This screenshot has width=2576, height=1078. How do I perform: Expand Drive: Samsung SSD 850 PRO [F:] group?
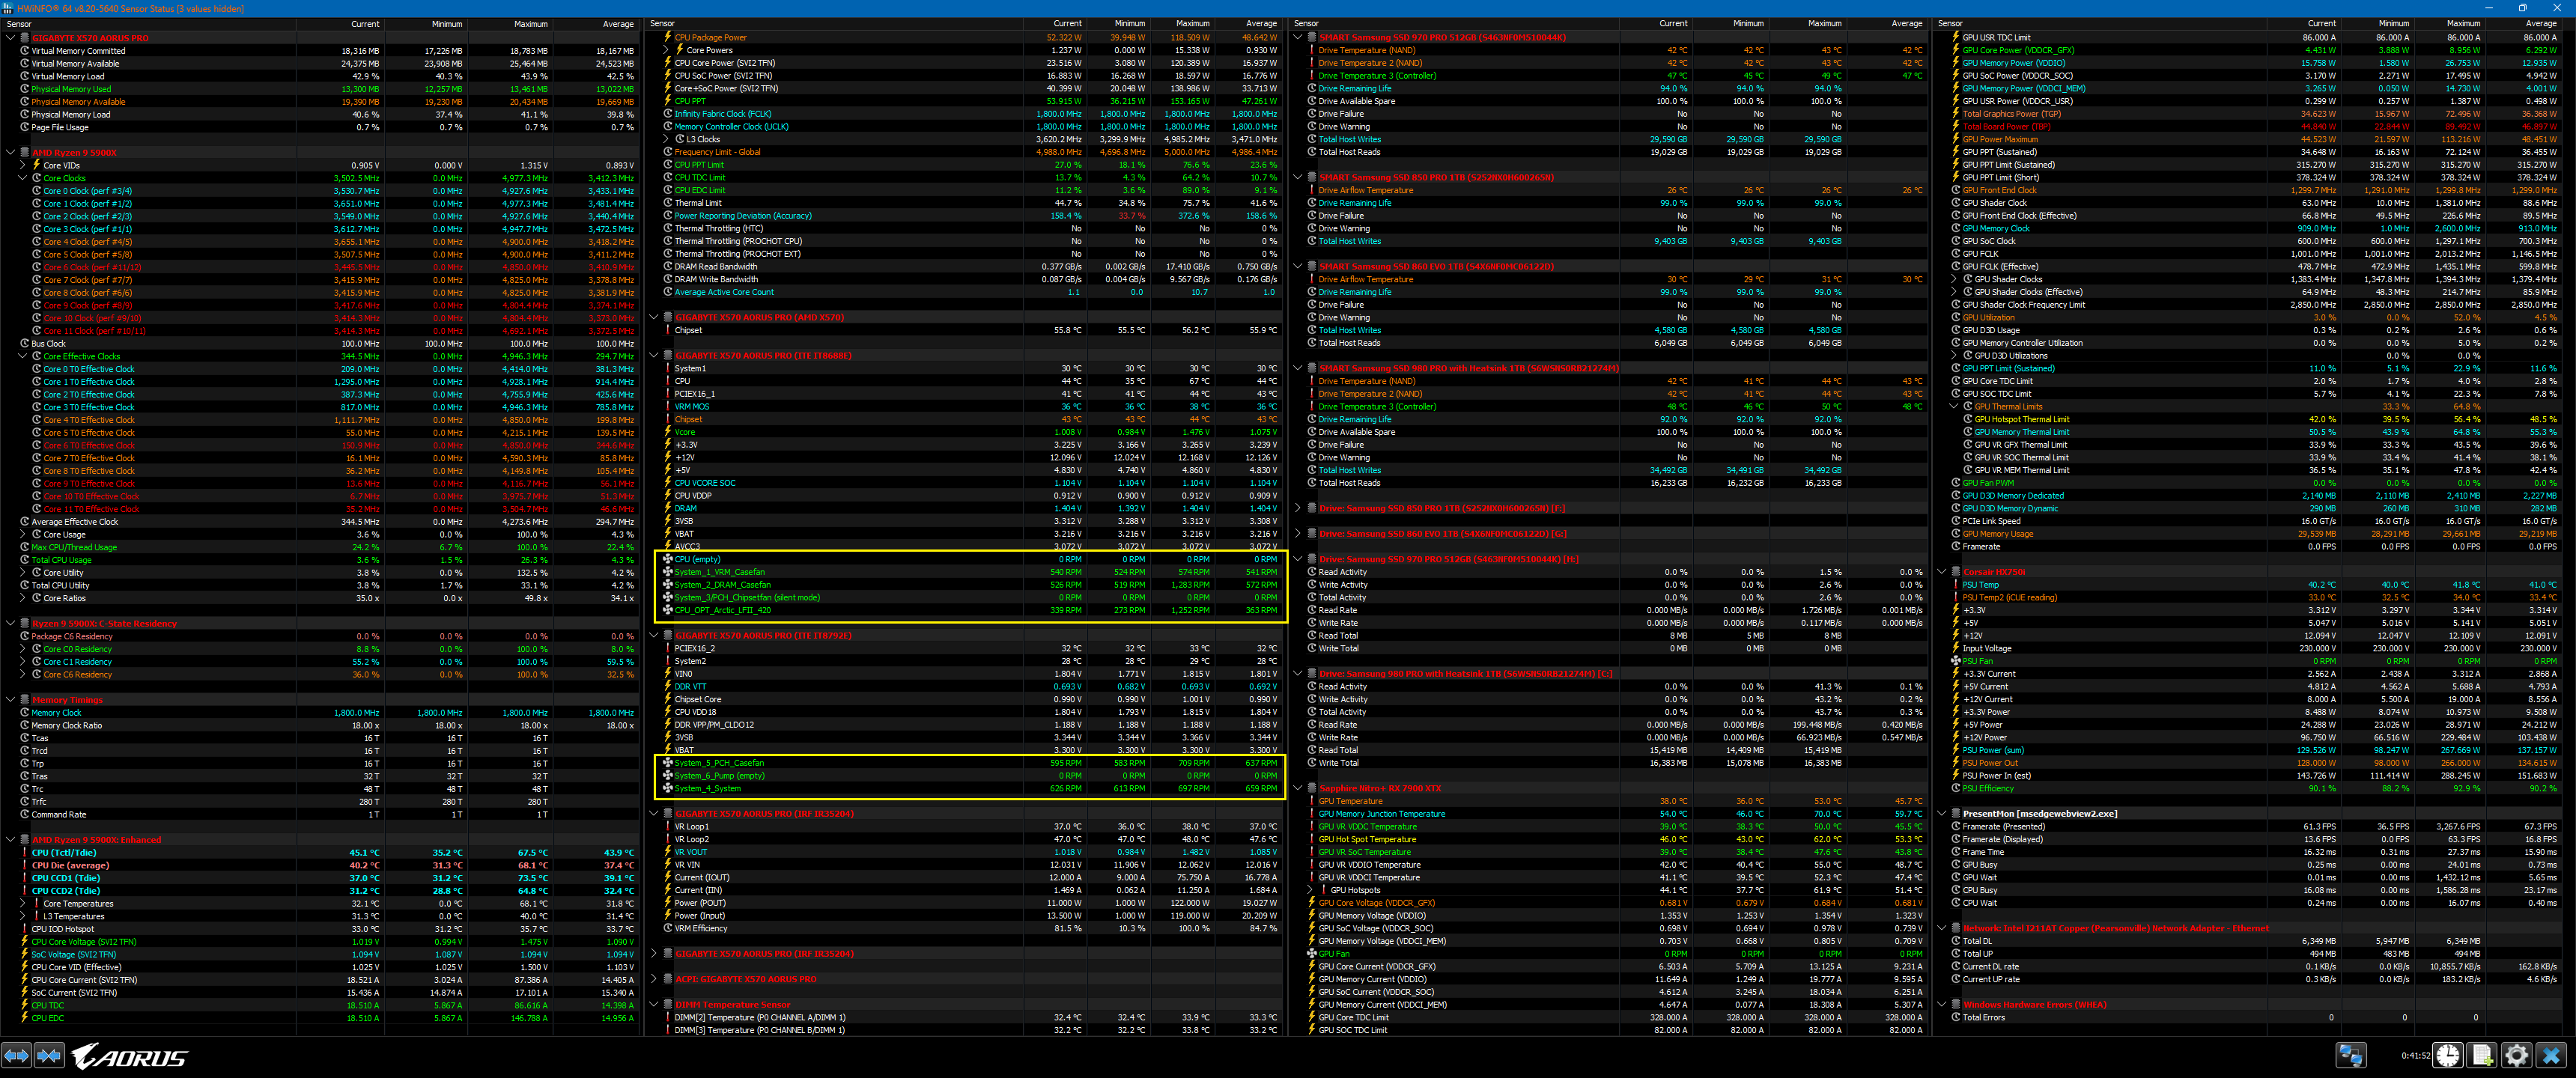pyautogui.click(x=1299, y=508)
